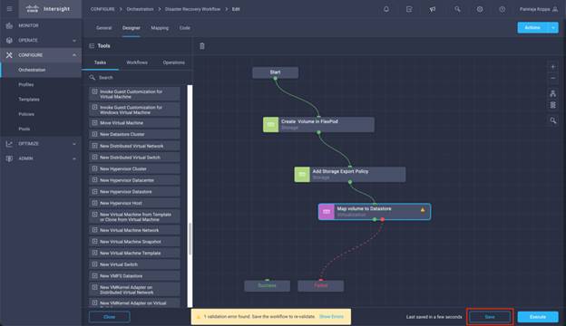Click the Search tasks input field
Viewport: 566px width, 326px height.
tap(139, 78)
